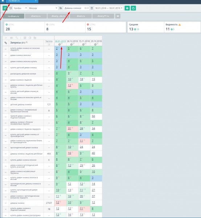This screenshot has width=201, height=218.
Task: Click the tag icon in table header
Action: click(6, 43)
